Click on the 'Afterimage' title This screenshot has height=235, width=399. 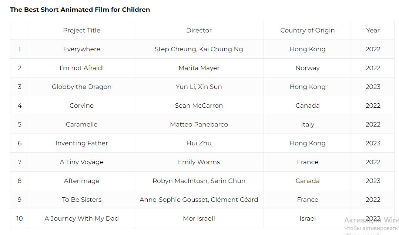pyautogui.click(x=81, y=181)
